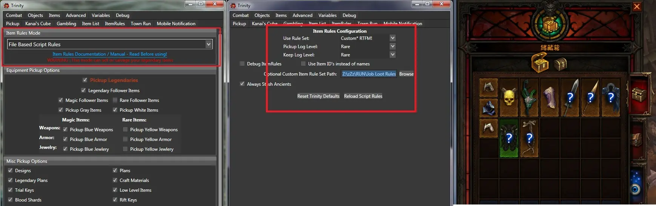Toggle Pickup Legendaries checkbox
This screenshot has width=656, height=206.
click(x=85, y=80)
